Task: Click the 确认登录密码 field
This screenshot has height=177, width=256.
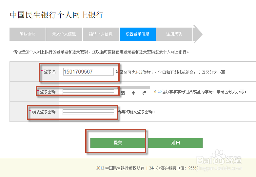Action: [88, 112]
